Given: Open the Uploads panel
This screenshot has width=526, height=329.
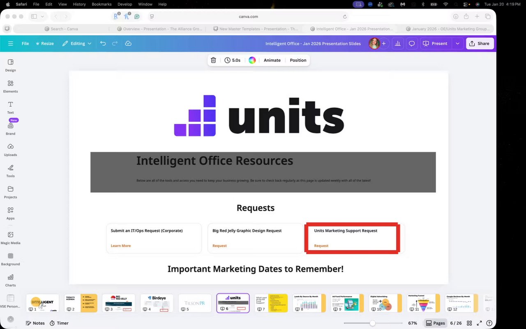Looking at the screenshot, I should pos(10,150).
